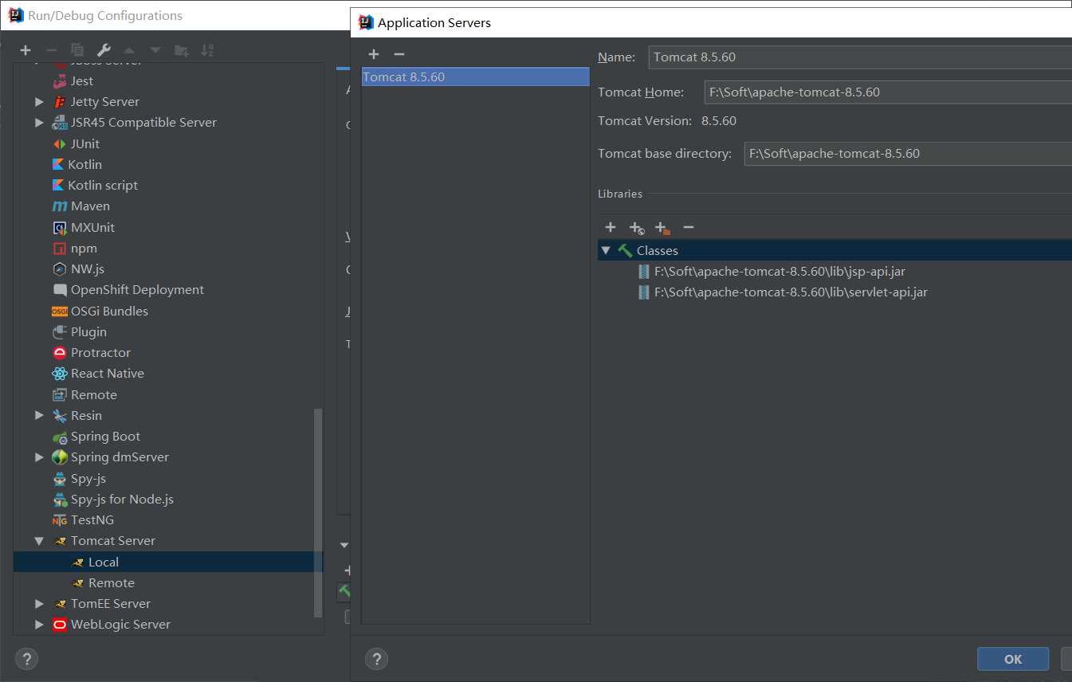Open the Edit Templates wrench icon
This screenshot has width=1072, height=682.
104,50
